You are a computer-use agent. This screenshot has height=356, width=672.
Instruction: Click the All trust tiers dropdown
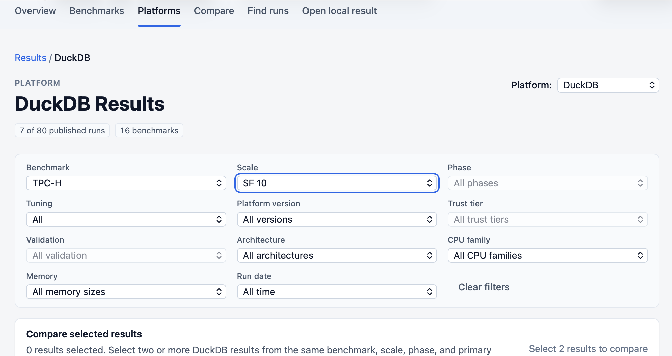click(x=548, y=219)
